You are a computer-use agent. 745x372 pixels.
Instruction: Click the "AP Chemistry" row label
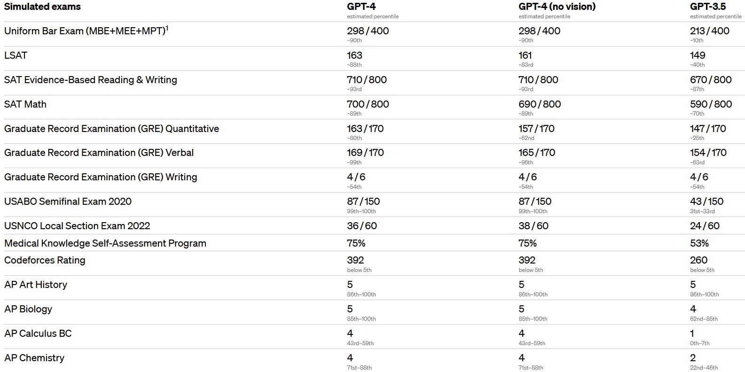(34, 358)
